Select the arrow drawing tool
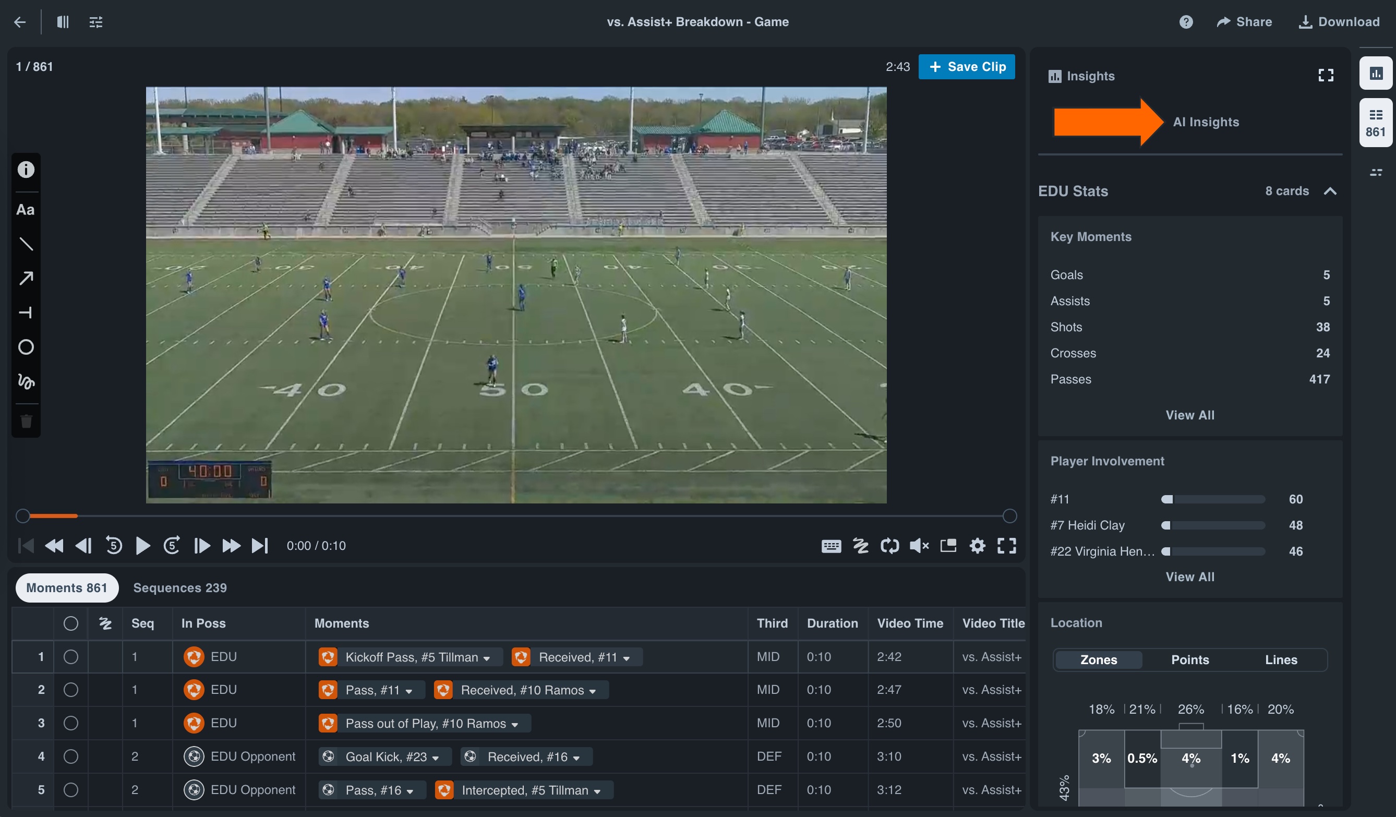Screen dimensions: 1396x817 point(26,278)
